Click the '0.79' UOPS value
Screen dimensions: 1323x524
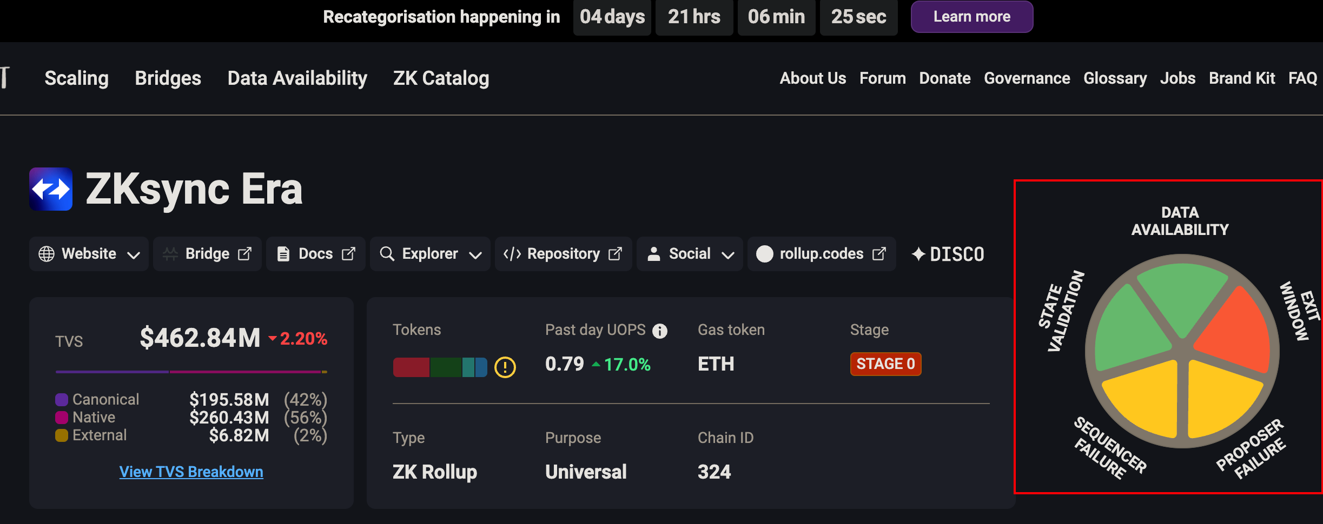tap(565, 364)
